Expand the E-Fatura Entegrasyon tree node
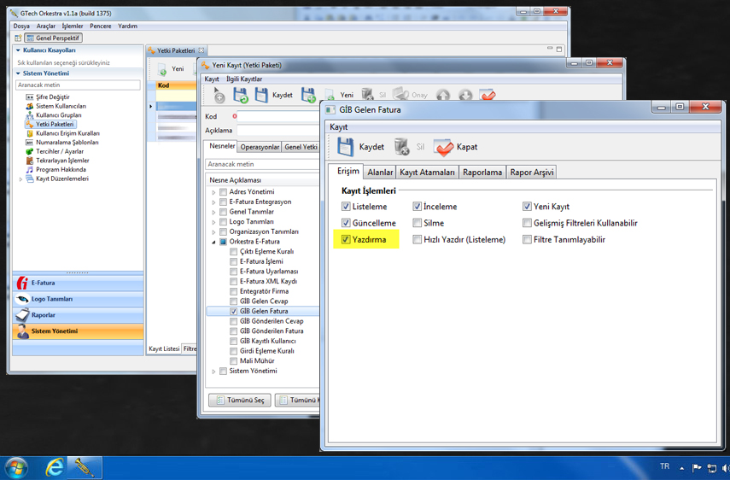730x480 pixels. [213, 202]
